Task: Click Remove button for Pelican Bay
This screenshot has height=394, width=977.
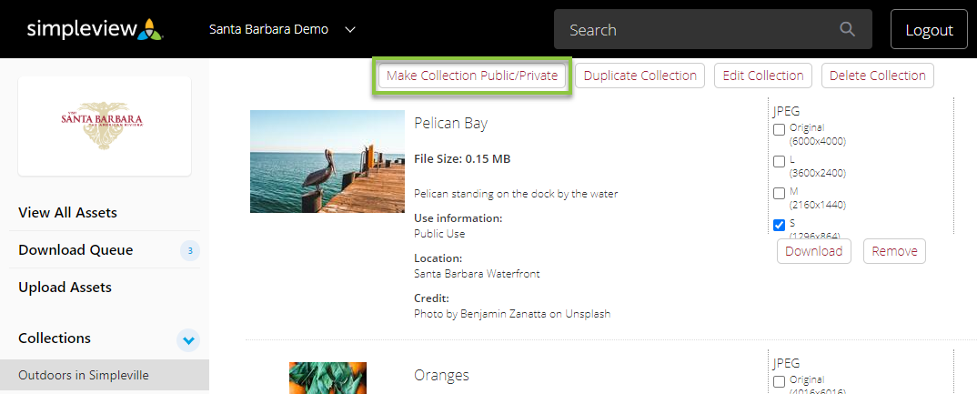Action: pyautogui.click(x=895, y=251)
